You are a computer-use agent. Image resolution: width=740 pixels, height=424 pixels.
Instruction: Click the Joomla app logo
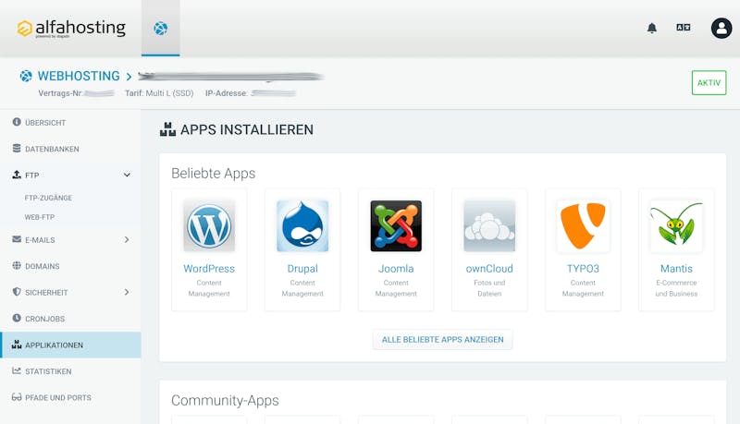[396, 226]
